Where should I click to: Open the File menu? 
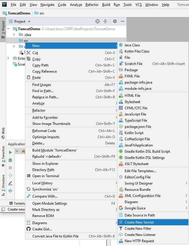[14, 5]
